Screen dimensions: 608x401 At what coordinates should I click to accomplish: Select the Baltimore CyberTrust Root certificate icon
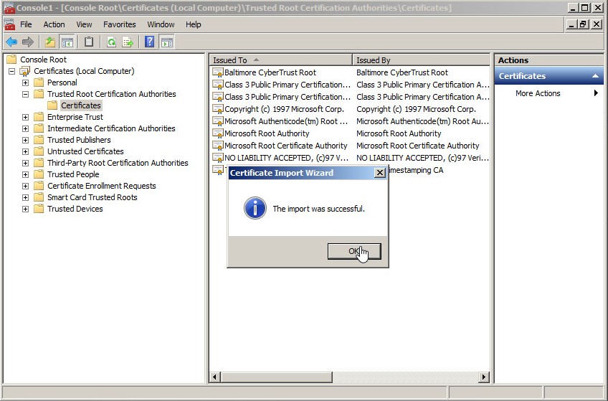tap(218, 72)
